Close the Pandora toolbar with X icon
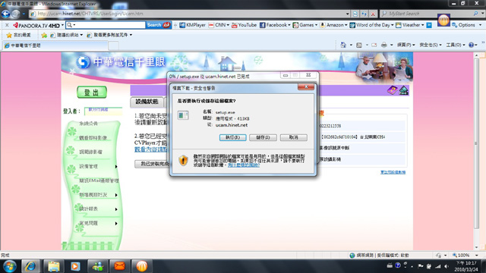 click(7, 25)
